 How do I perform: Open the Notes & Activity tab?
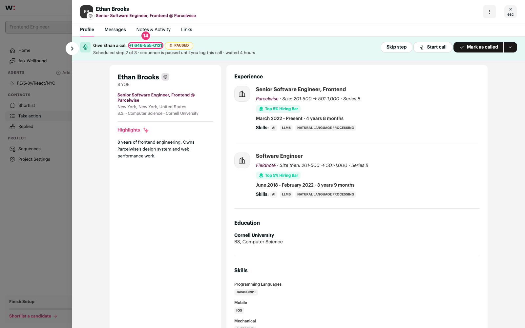pyautogui.click(x=153, y=30)
